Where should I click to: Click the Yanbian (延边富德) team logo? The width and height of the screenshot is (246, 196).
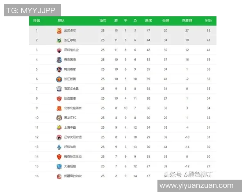(59, 98)
